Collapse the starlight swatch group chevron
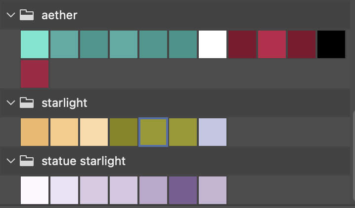 pos(11,103)
